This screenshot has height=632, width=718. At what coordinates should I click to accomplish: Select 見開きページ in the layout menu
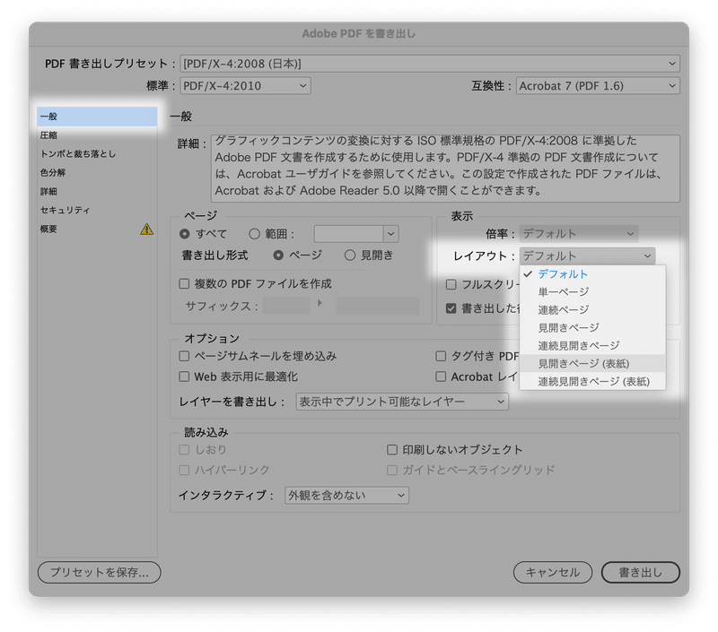592,327
